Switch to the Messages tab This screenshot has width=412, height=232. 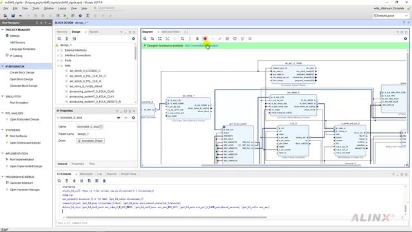click(x=86, y=174)
